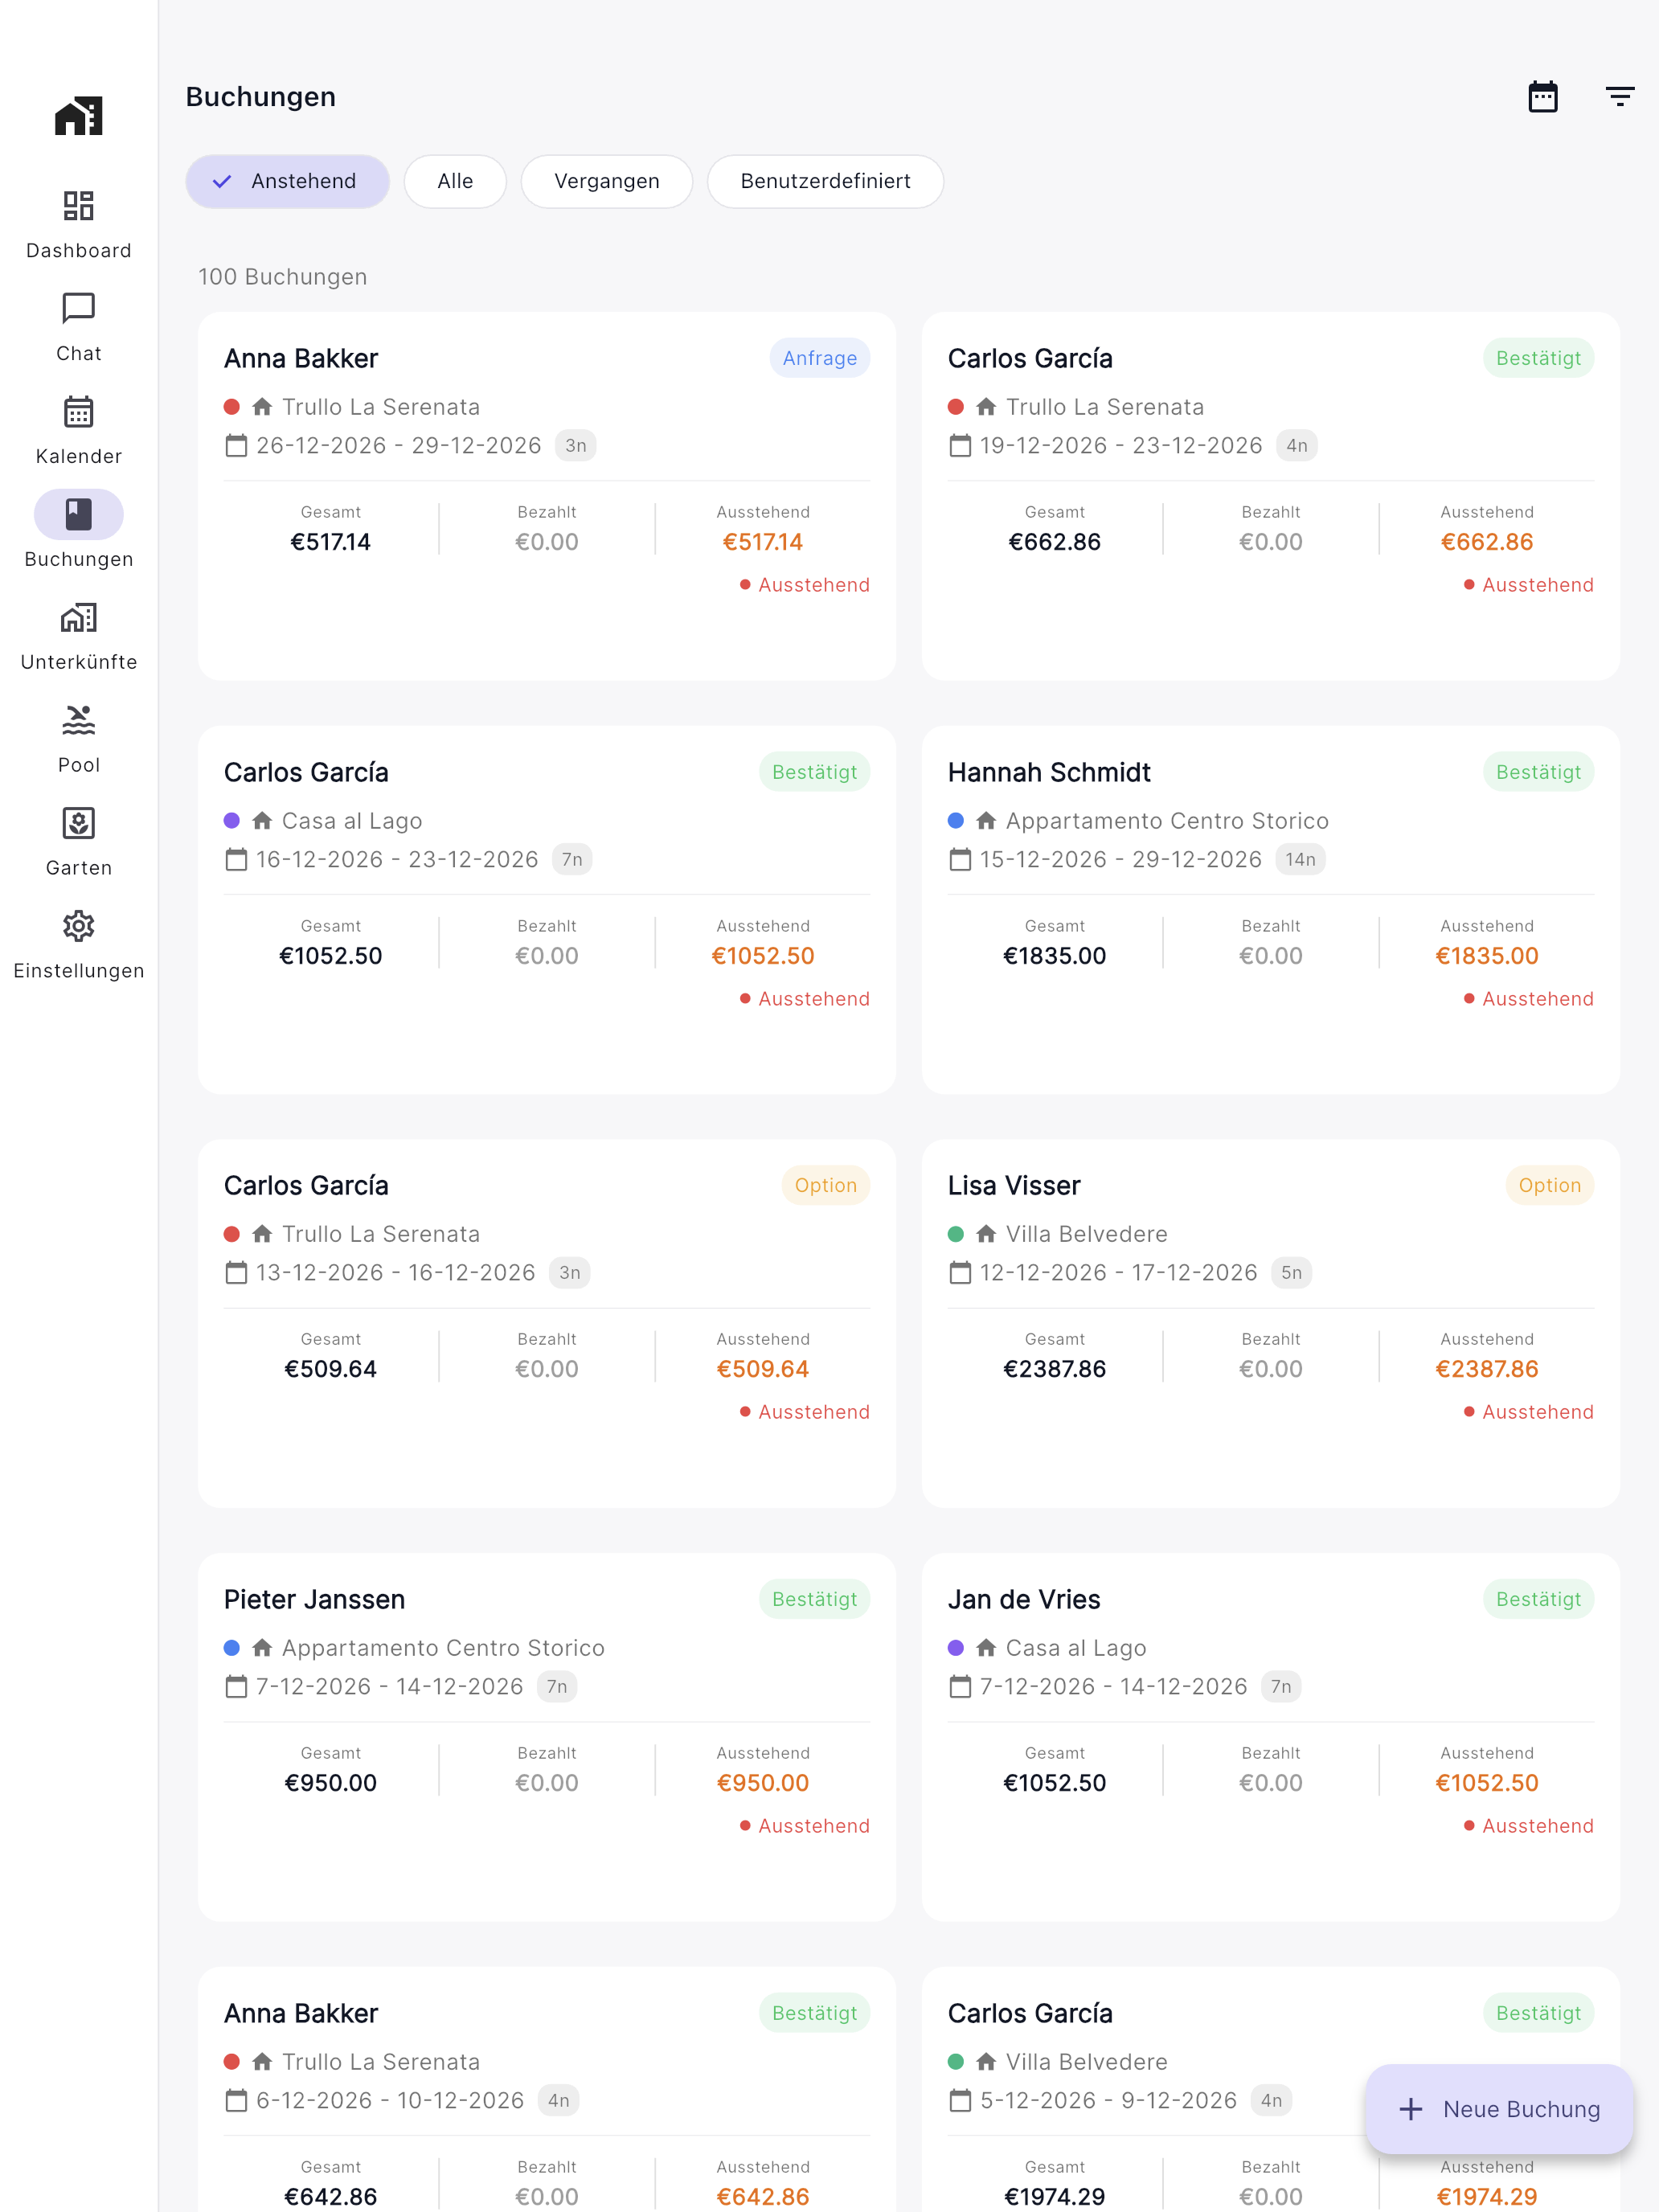Click the calendar icon beside 12-12-2026 - 17-12-2026

coord(960,1272)
